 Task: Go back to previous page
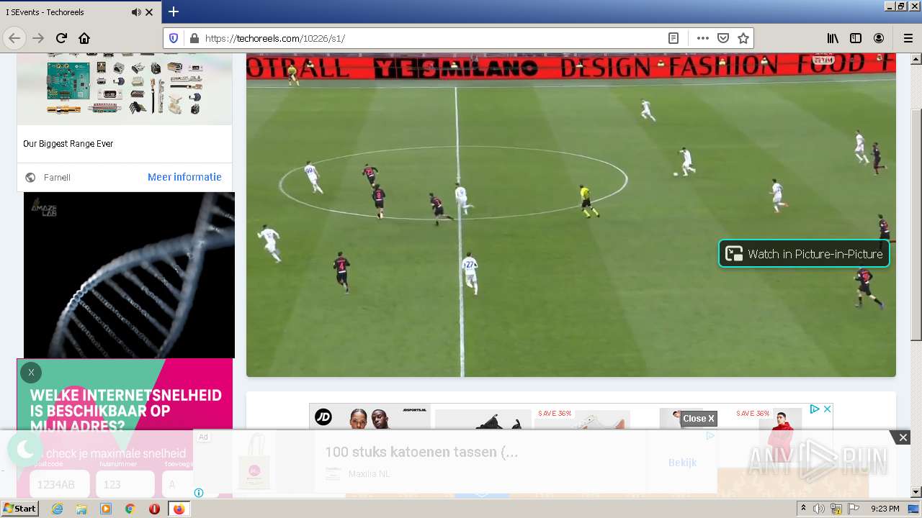(x=14, y=38)
